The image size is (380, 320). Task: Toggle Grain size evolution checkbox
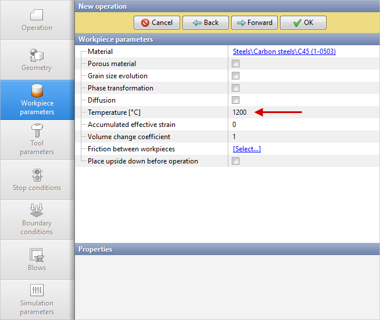(x=236, y=76)
